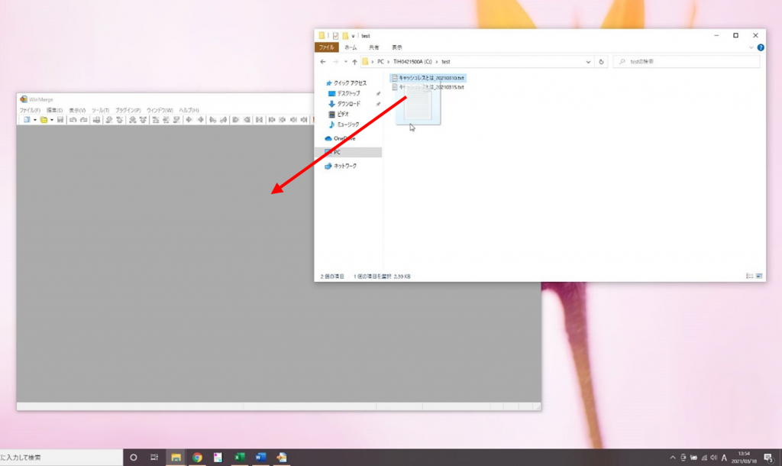Viewport: 782px width, 466px height.
Task: Show hidden system tray icons chevron
Action: [673, 458]
